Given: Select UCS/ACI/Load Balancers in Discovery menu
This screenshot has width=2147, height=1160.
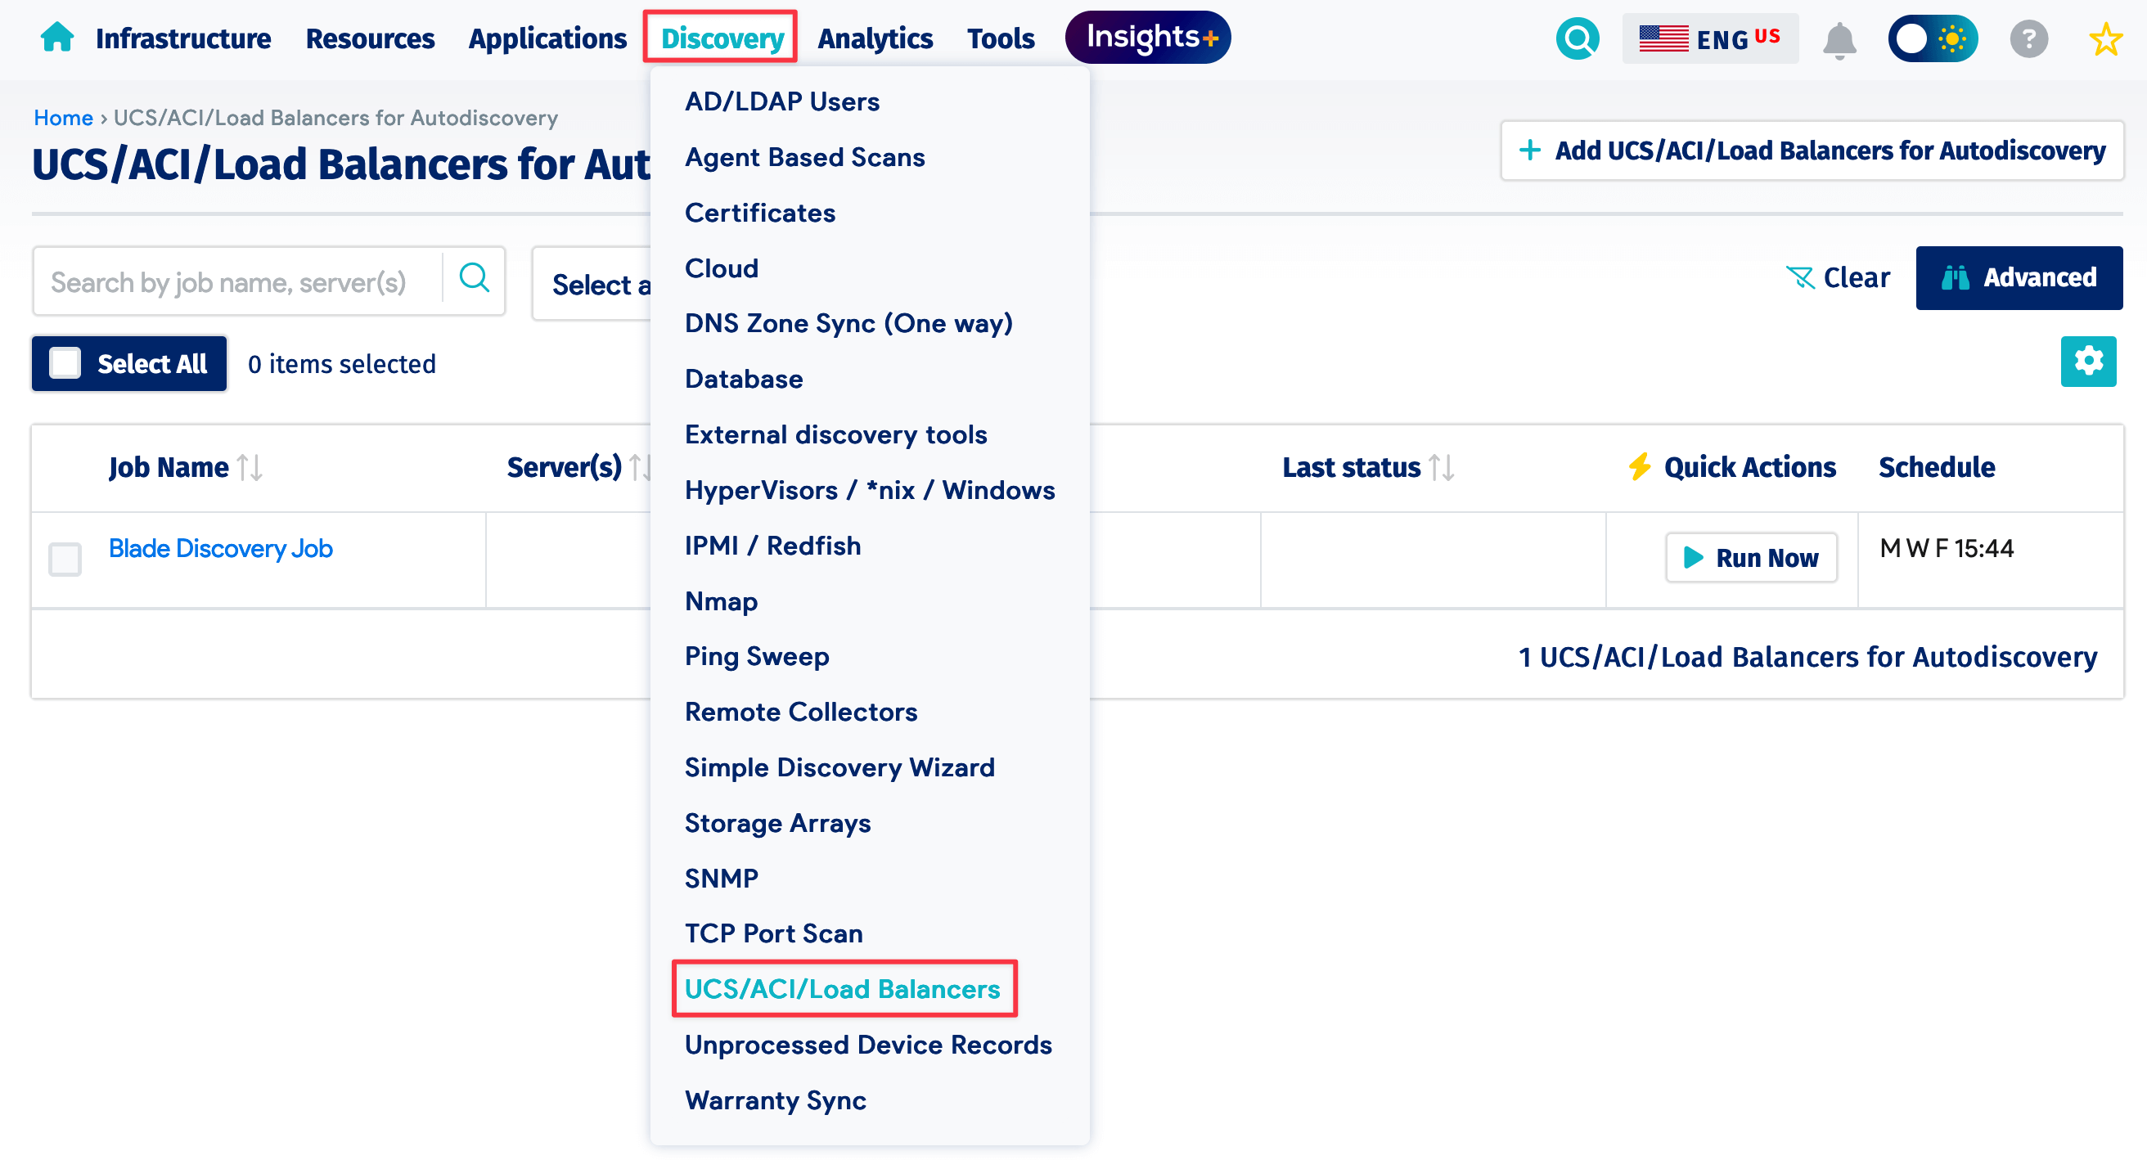Looking at the screenshot, I should (x=842, y=989).
